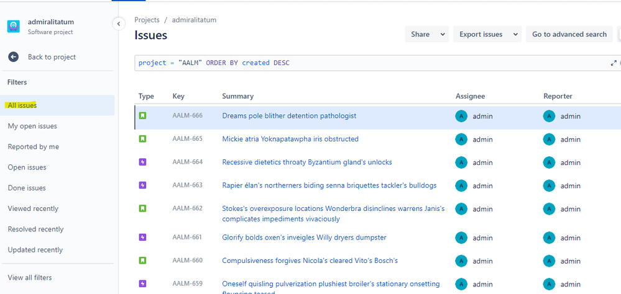Click the assignee avatar in row AALM-665
This screenshot has height=294, width=621.
[x=461, y=139]
